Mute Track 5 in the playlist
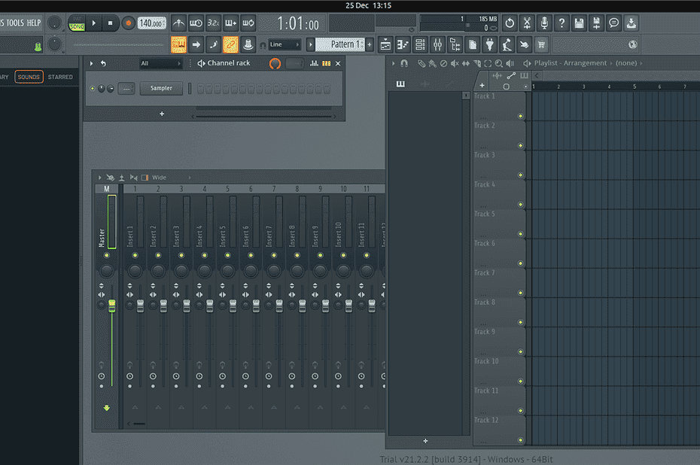Viewport: 700px width, 465px height. [521, 234]
